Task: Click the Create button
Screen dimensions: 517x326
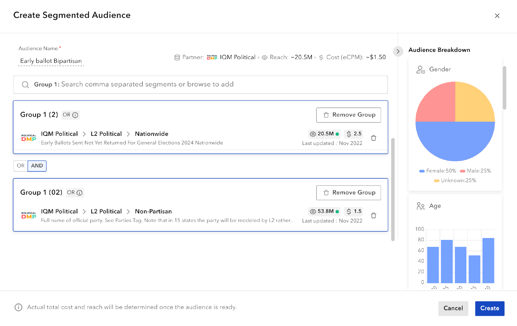Action: coord(489,308)
